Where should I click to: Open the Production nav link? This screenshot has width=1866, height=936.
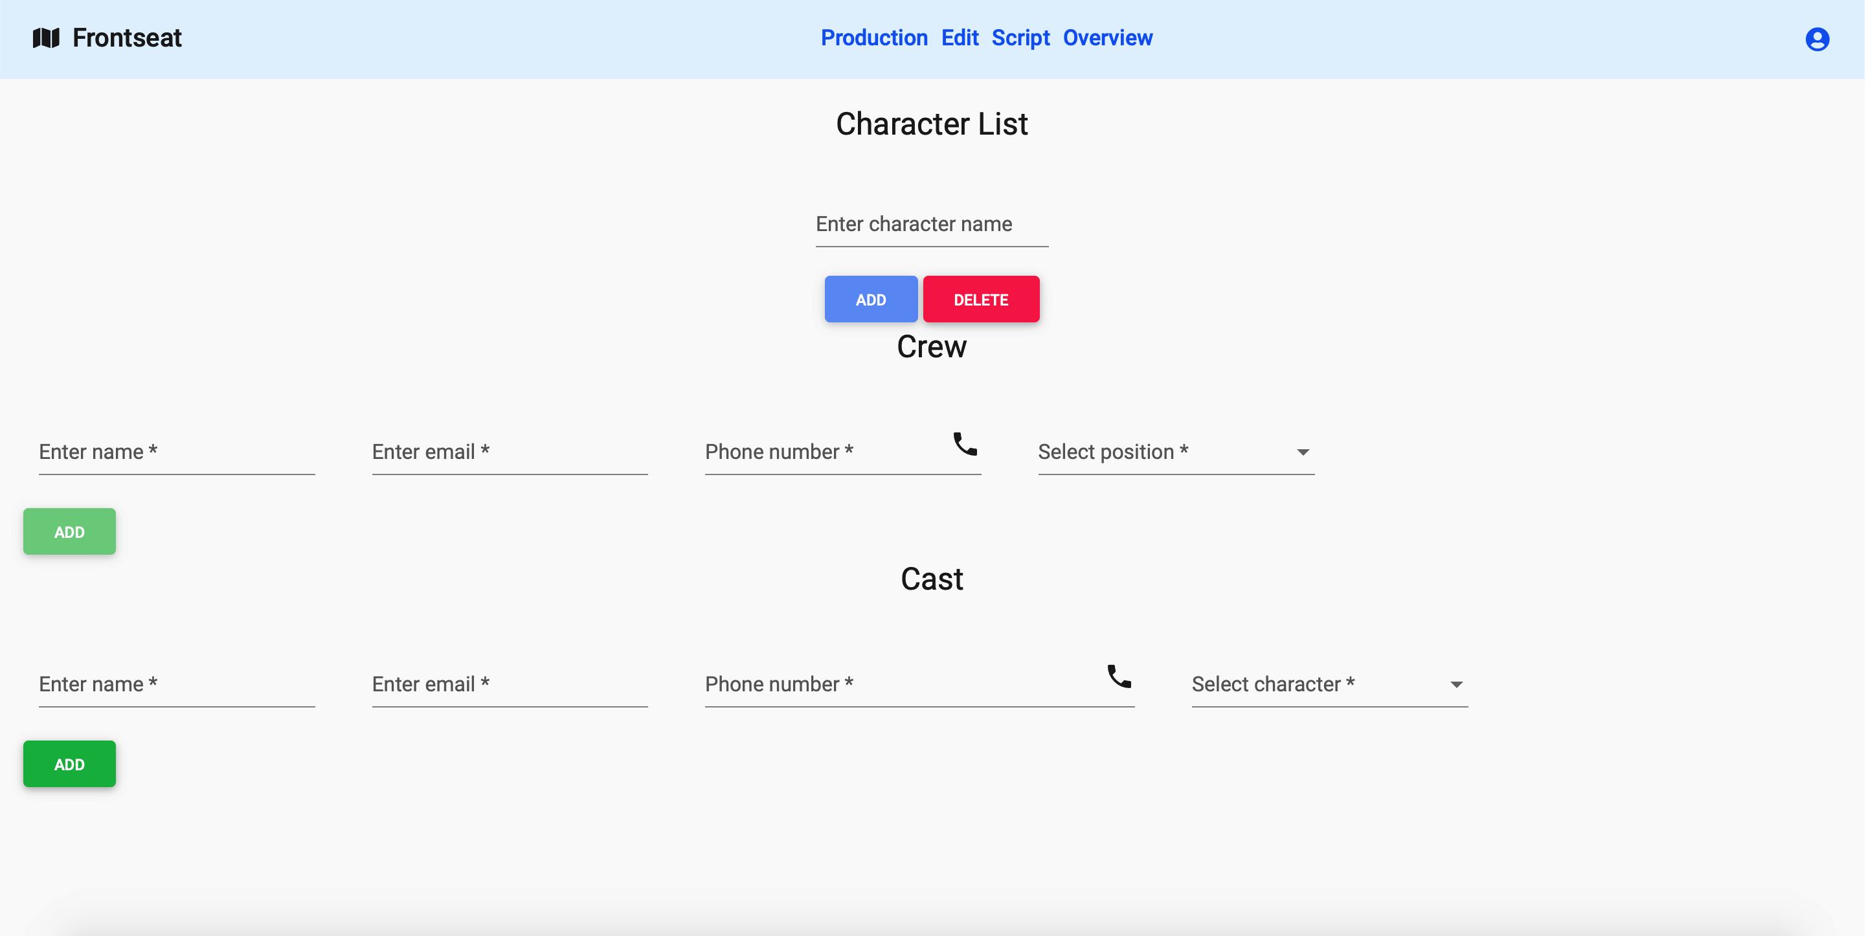[873, 38]
